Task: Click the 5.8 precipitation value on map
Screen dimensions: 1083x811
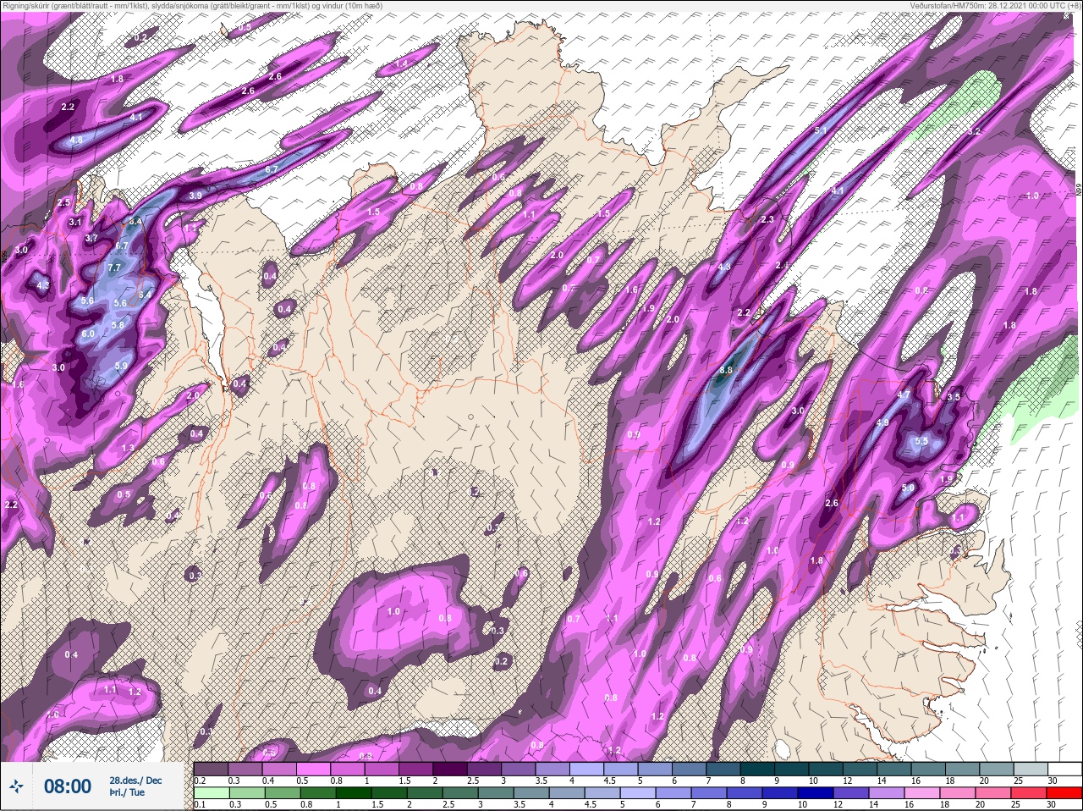Action: coord(118,325)
